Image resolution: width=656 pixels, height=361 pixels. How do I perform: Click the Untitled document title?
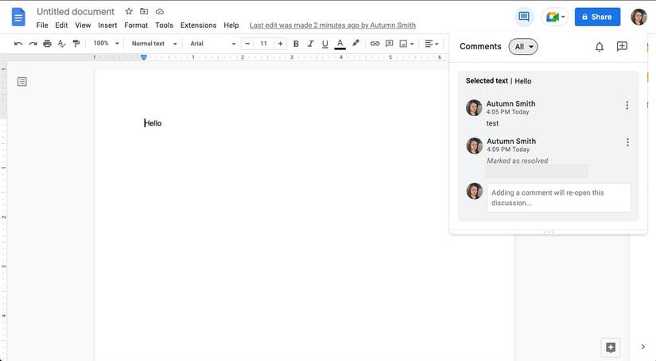[x=76, y=12]
